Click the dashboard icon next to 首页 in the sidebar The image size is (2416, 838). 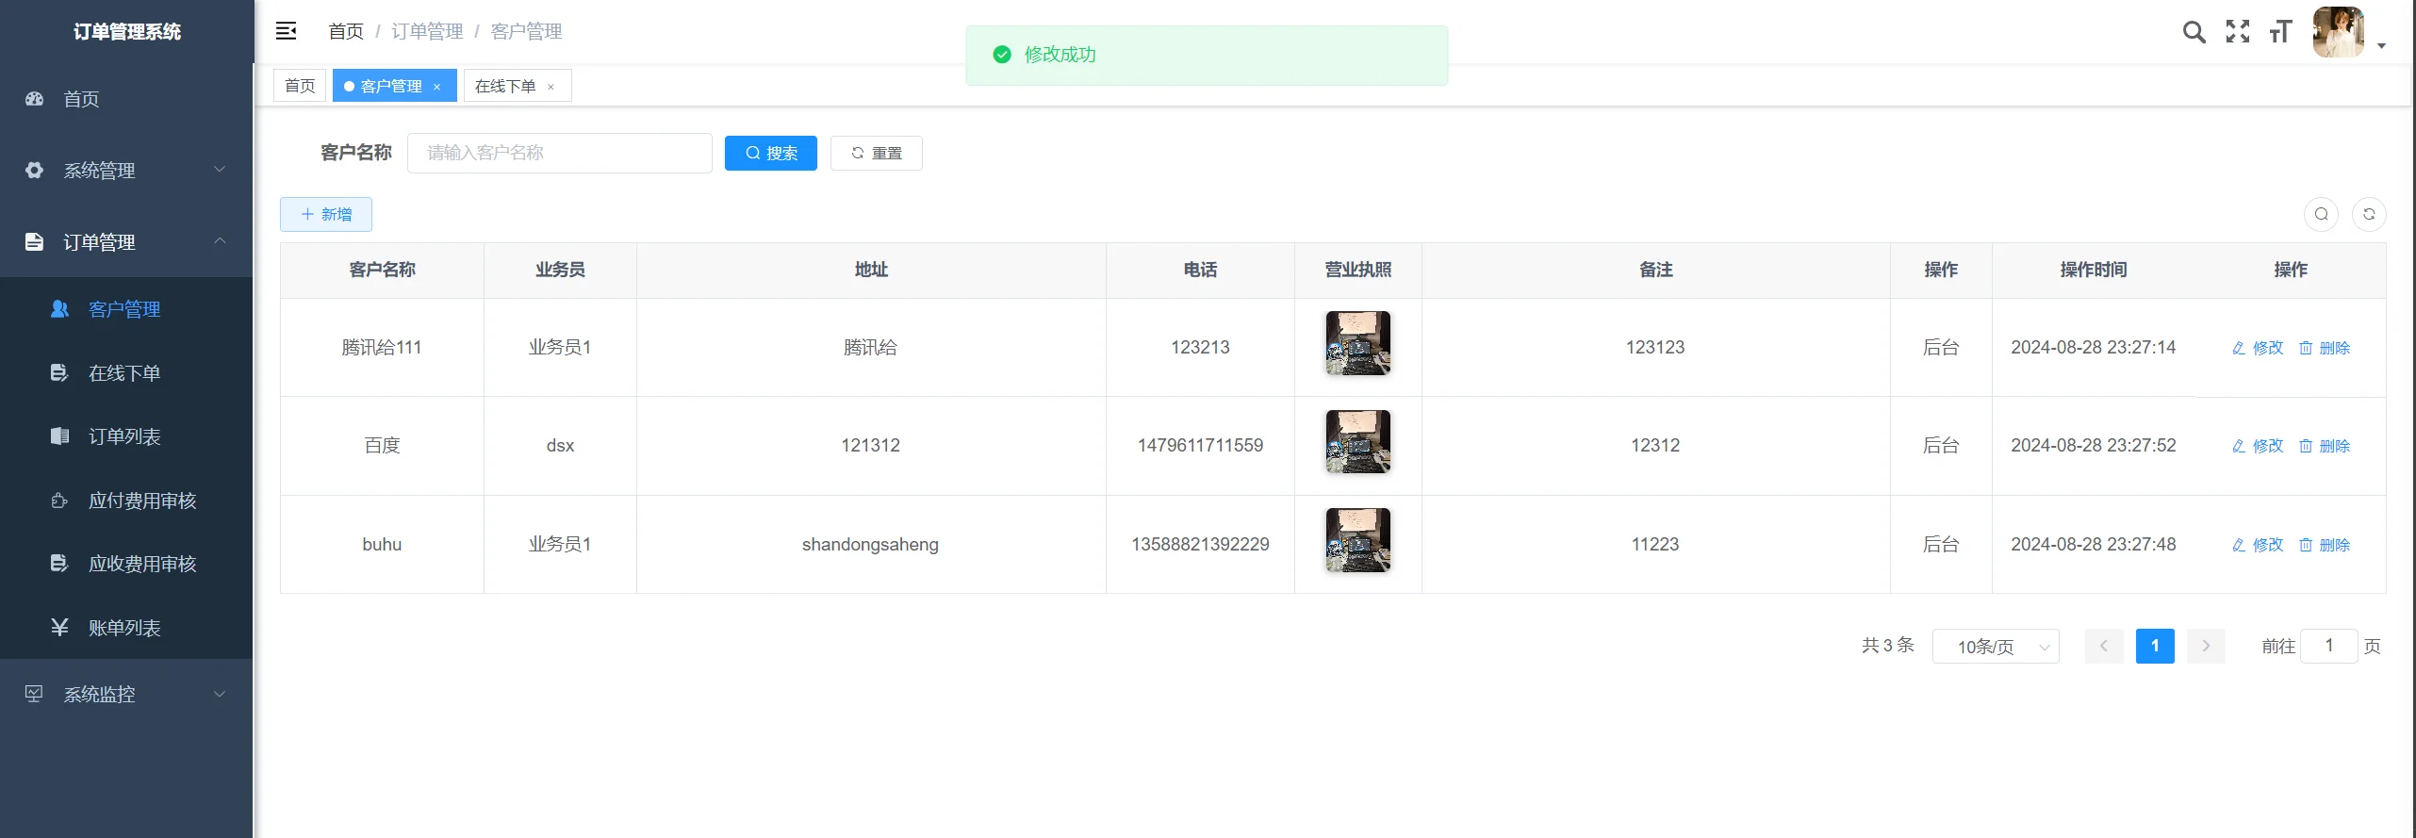point(34,98)
